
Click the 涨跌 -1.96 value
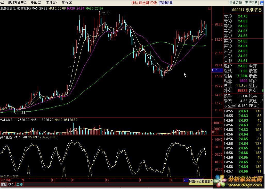click(243, 71)
